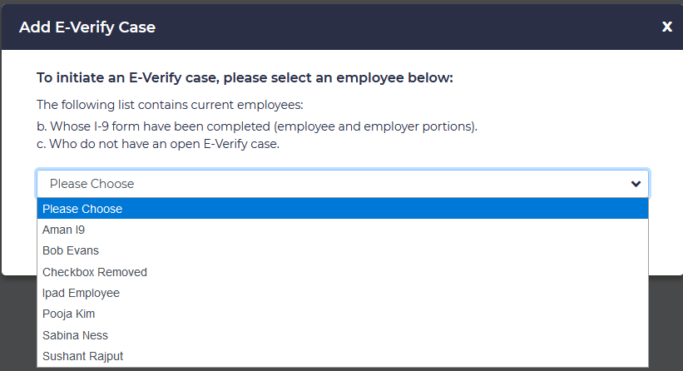Click the dark overlay left of the dropdown list
Viewport: 683px width, 371px height.
click(x=17, y=324)
